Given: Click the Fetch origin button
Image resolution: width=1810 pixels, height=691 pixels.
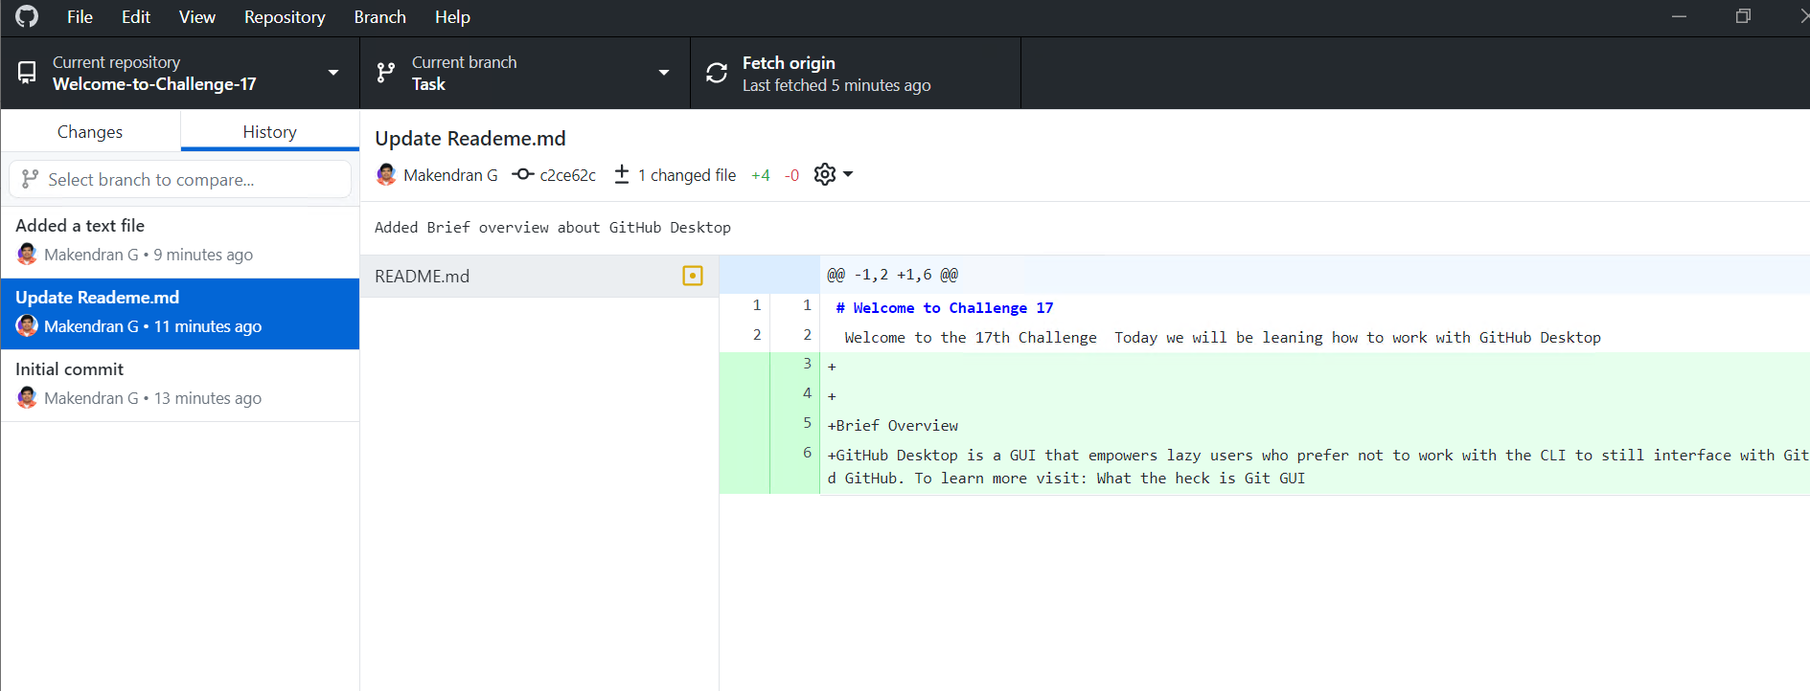Looking at the screenshot, I should pyautogui.click(x=856, y=73).
